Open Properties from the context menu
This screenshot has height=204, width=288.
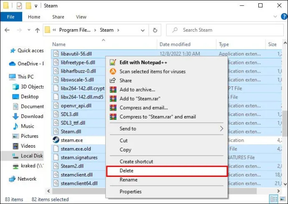point(167,192)
